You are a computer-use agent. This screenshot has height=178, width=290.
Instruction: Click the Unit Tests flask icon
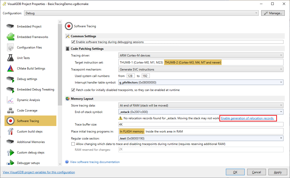coord(10,58)
